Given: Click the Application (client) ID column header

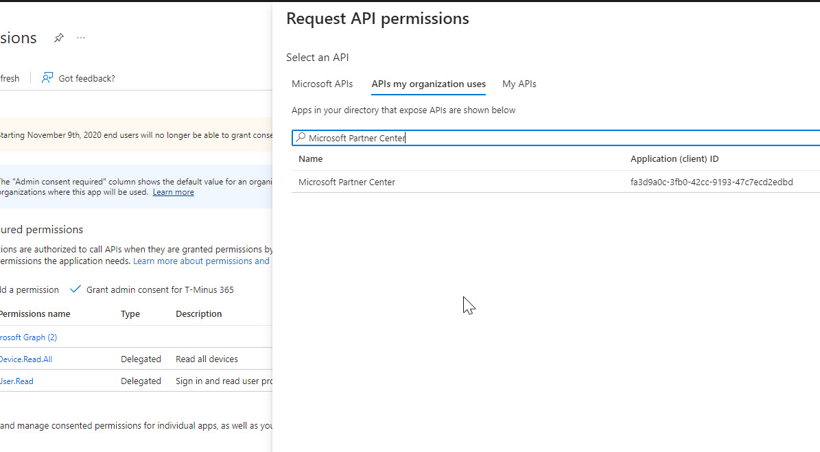Looking at the screenshot, I should pos(674,158).
